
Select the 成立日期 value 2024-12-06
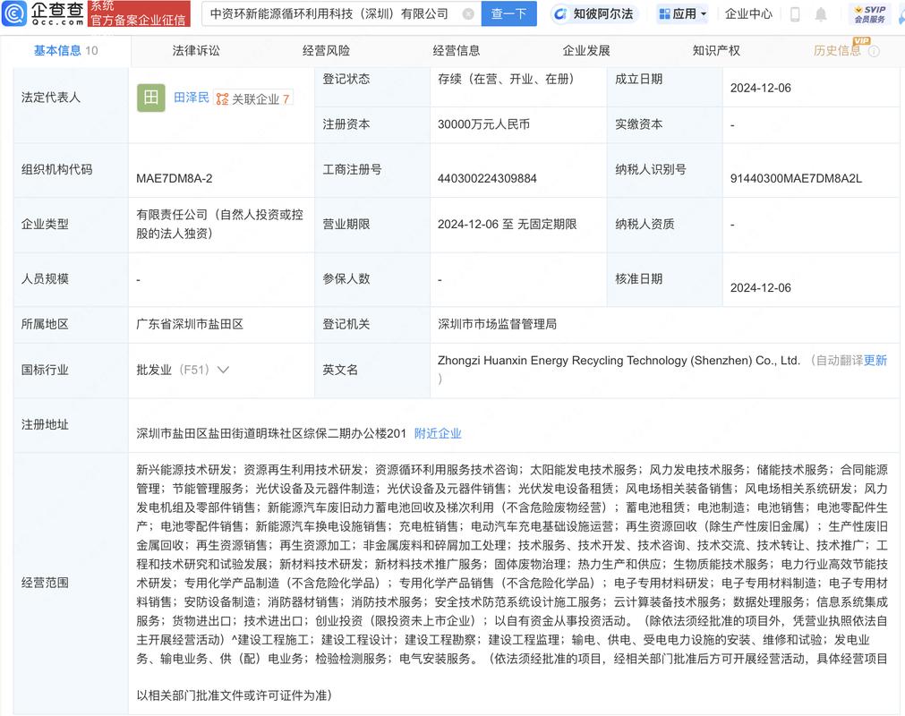click(x=761, y=88)
